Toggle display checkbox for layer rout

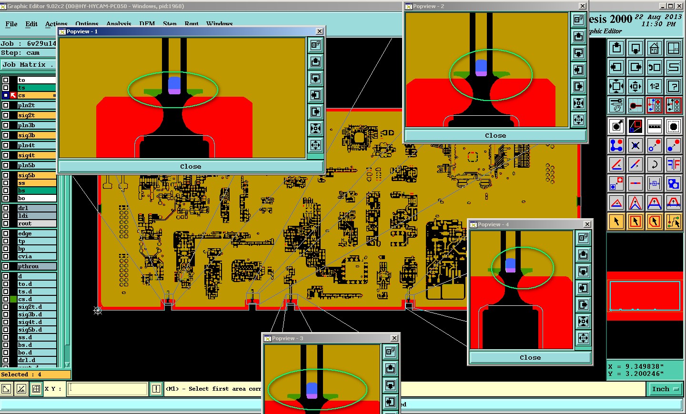6,223
